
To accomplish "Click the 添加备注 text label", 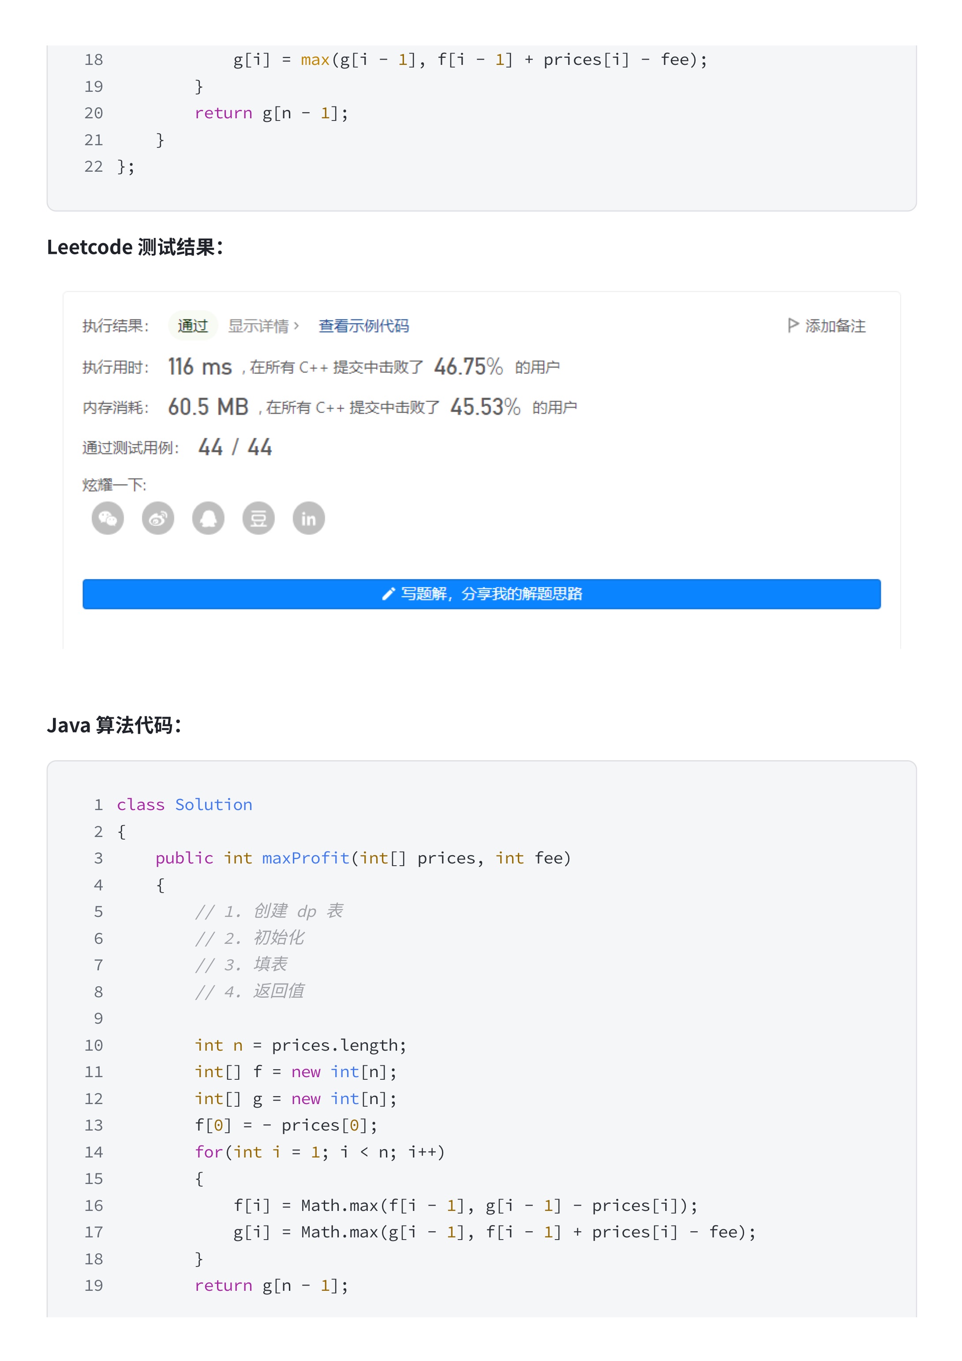I will click(835, 326).
